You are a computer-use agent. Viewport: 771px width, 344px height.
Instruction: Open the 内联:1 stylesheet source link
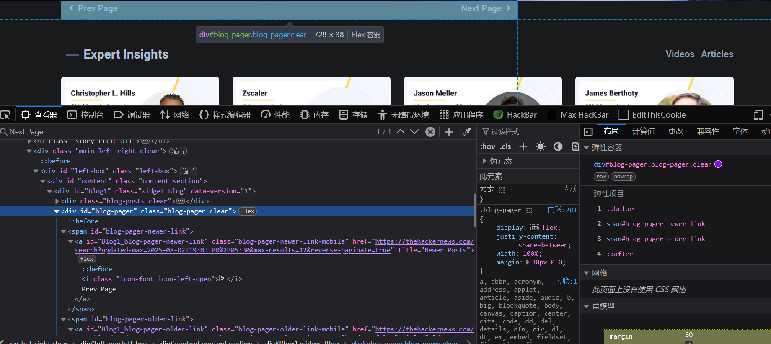tap(566, 281)
